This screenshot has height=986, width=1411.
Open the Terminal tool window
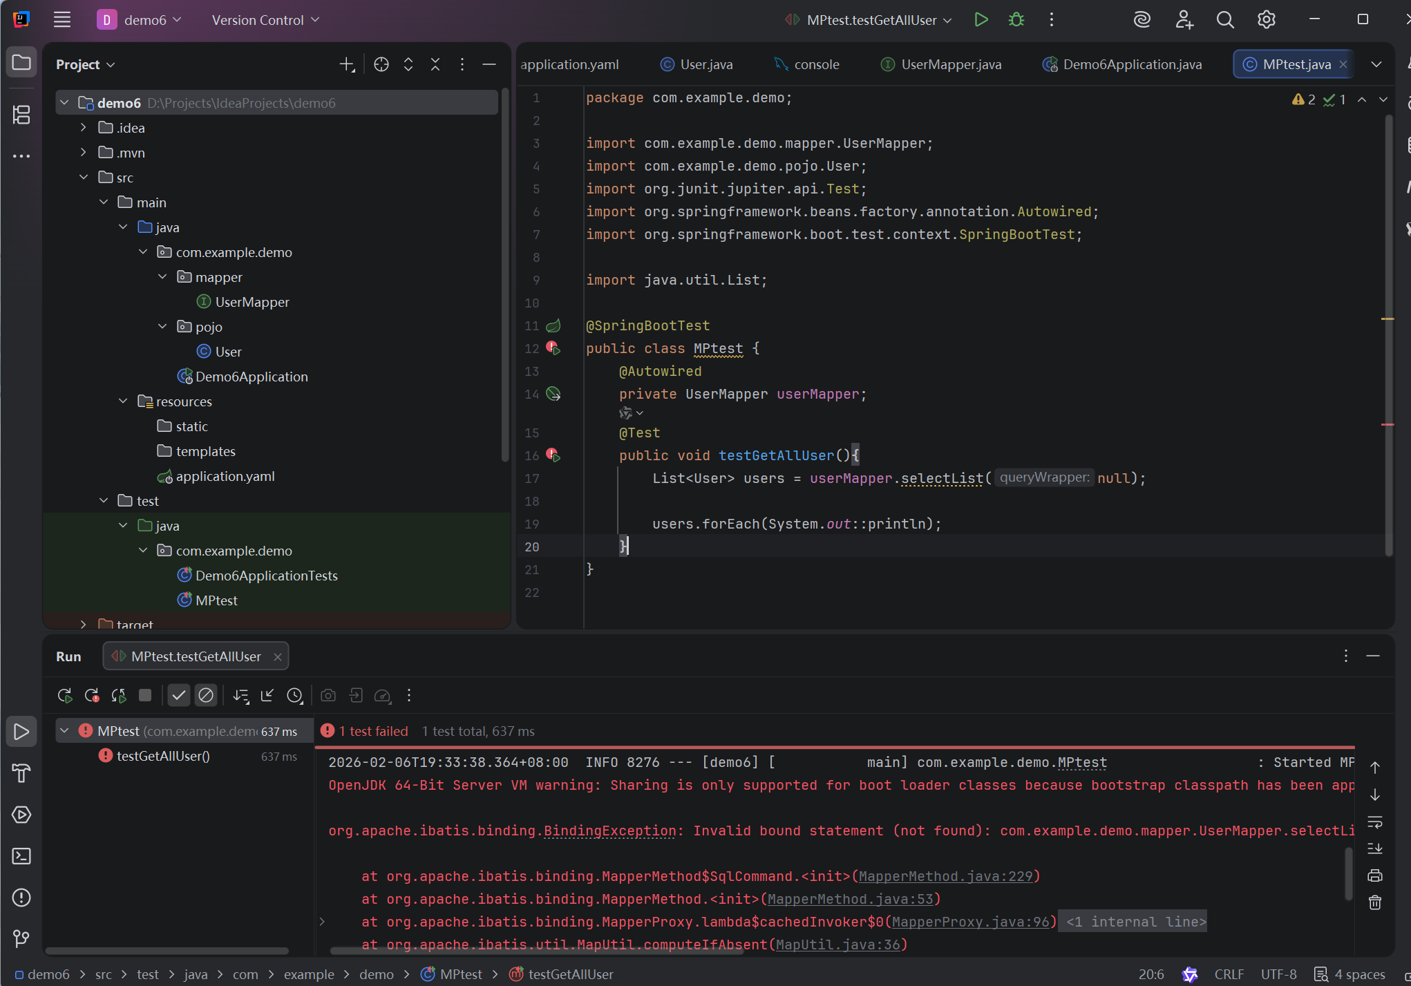coord(21,856)
